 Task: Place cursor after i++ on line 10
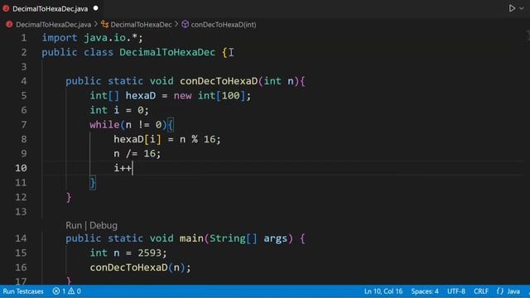(x=132, y=168)
